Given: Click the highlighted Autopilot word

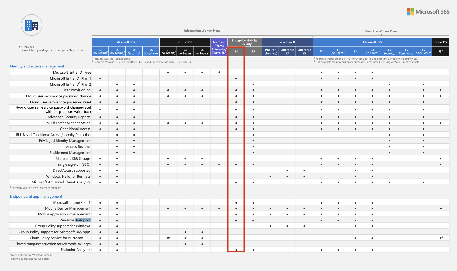Looking at the screenshot, I should 83,220.
